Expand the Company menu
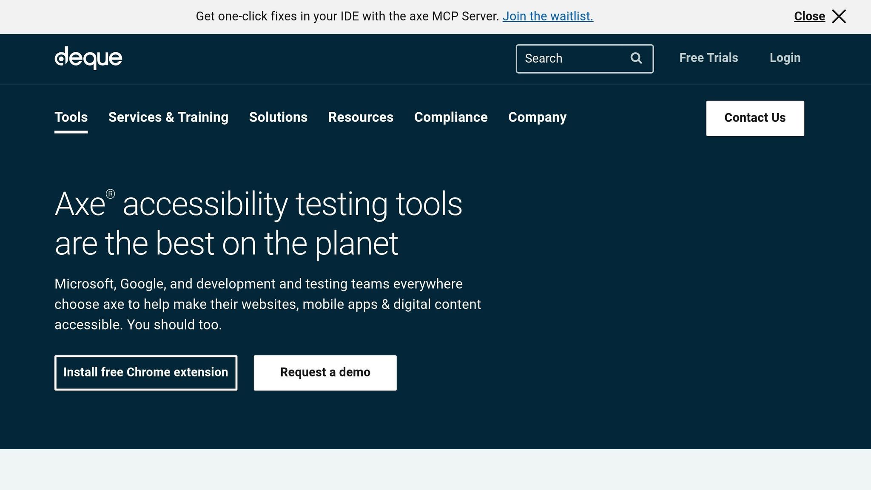The width and height of the screenshot is (871, 490). coord(537,117)
